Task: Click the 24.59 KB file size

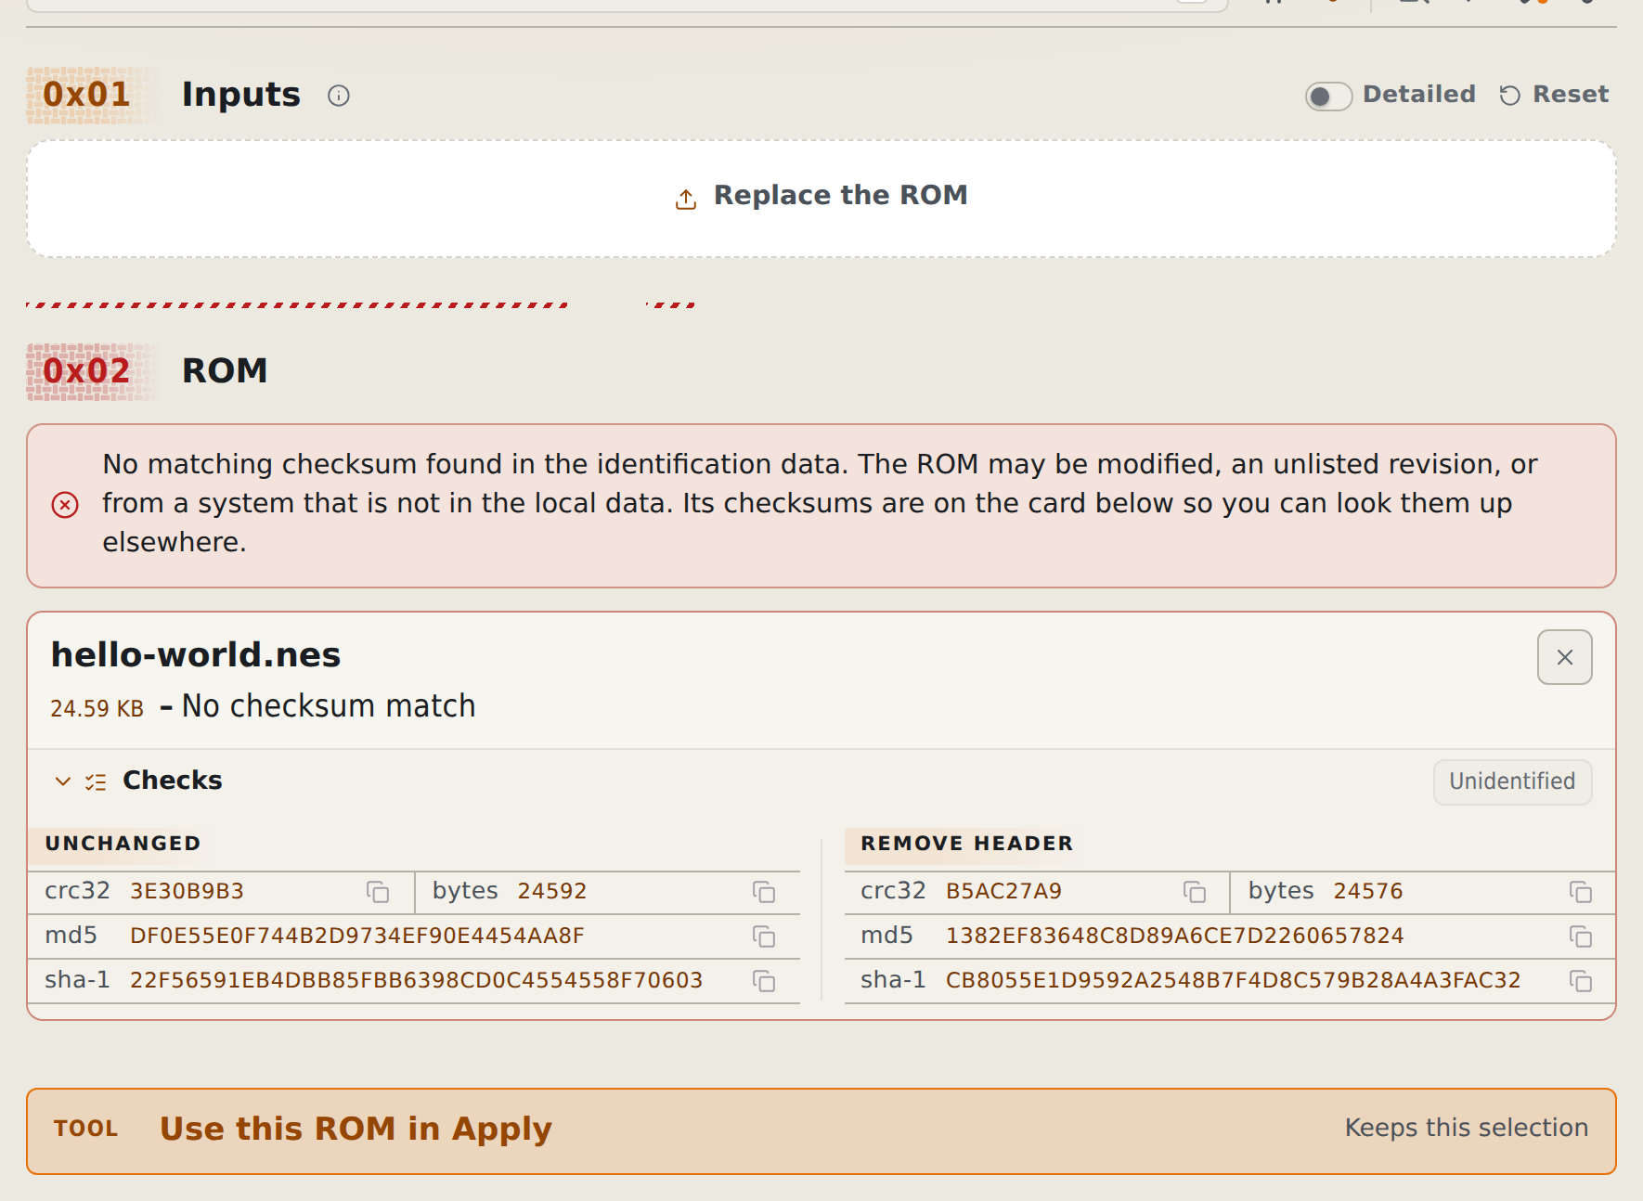Action: pyautogui.click(x=97, y=708)
